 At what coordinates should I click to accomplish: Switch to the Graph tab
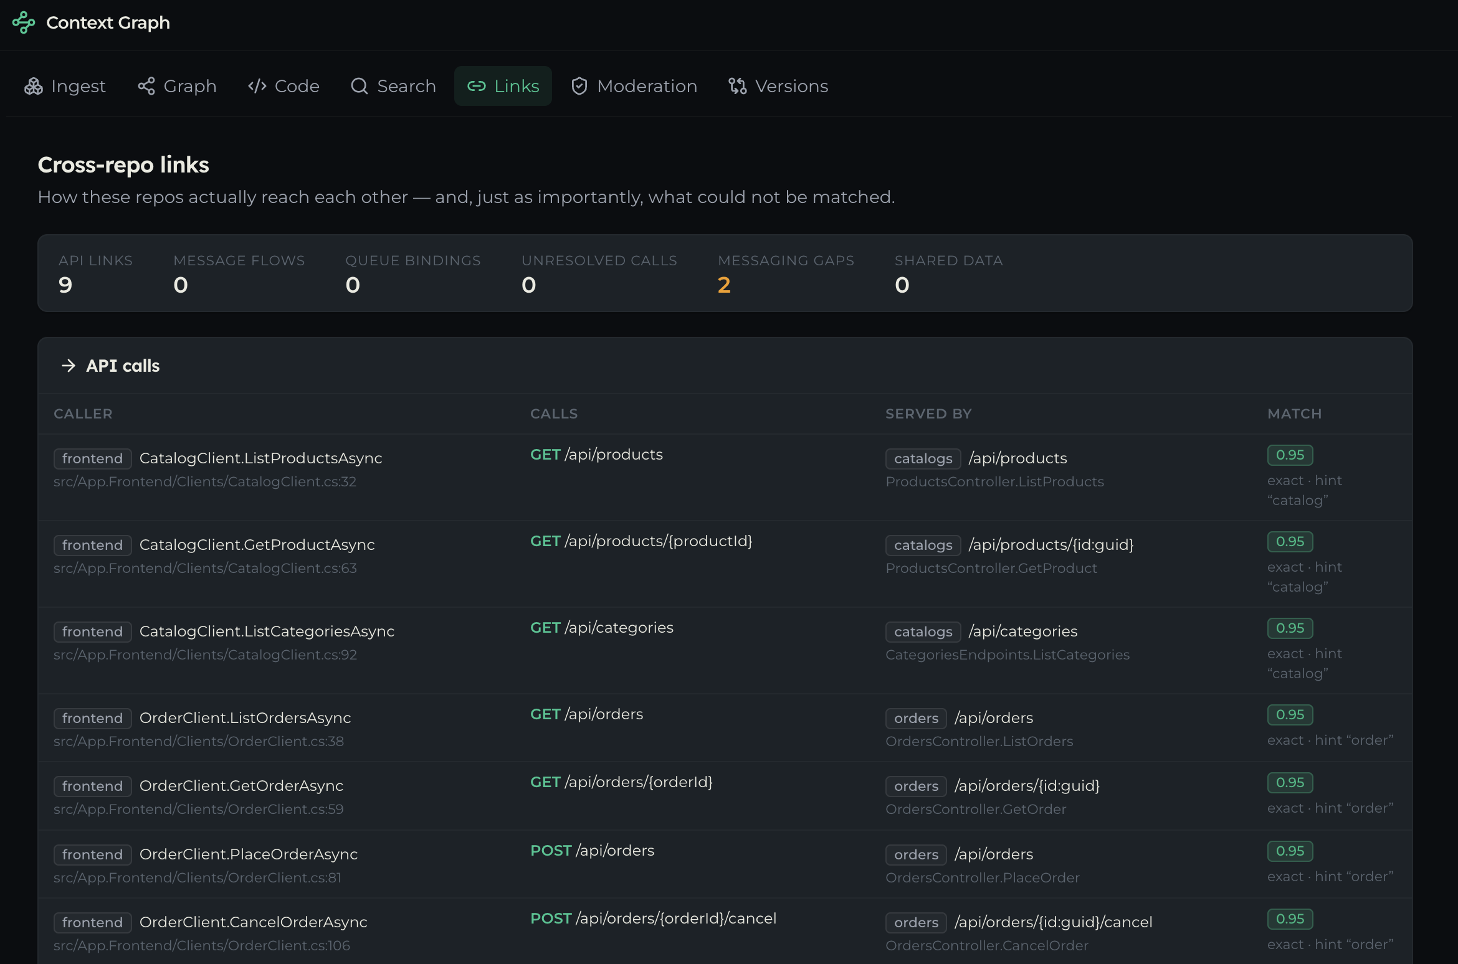178,86
